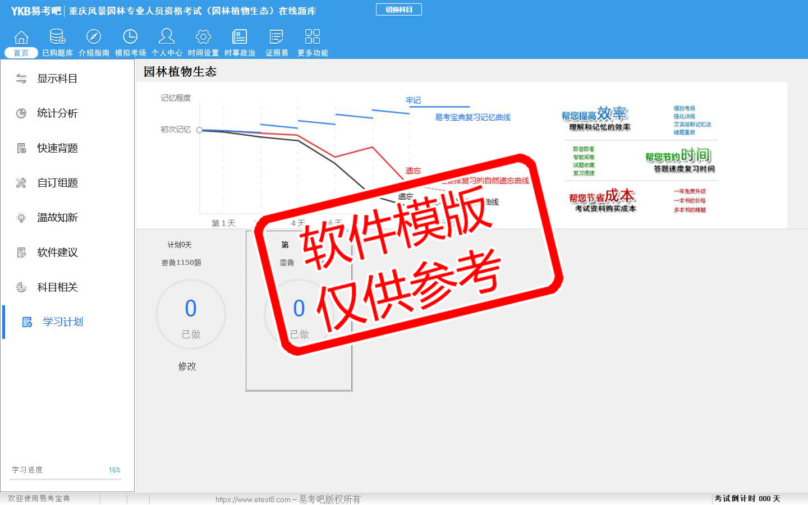Click the 计划0天 label
This screenshot has height=505, width=808.
coord(180,245)
